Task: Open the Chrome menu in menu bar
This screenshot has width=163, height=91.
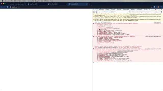Action: (x=7, y=1)
